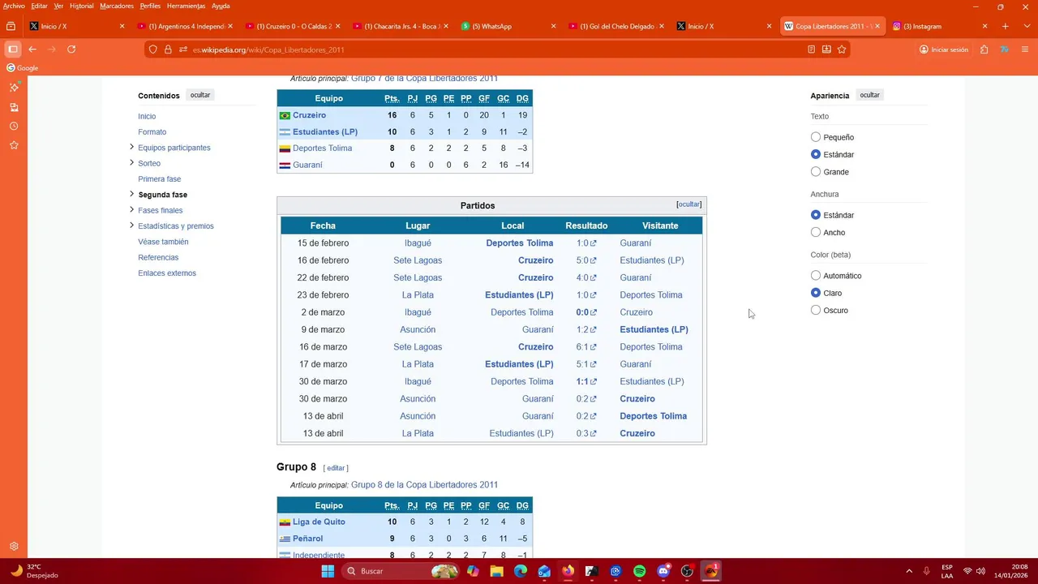Switch to the Instagram tab
1038x584 pixels.
[x=941, y=26]
